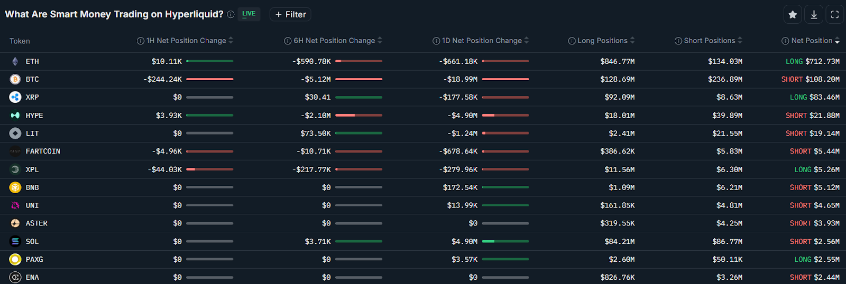Viewport: 846px width, 284px height.
Task: Click the BNB token icon
Action: tap(15, 187)
